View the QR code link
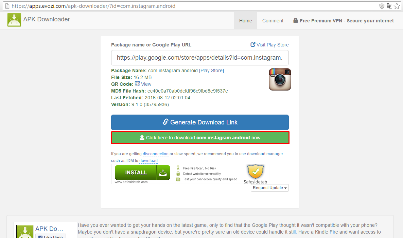Viewport: 403px width, 238px height. [146, 84]
